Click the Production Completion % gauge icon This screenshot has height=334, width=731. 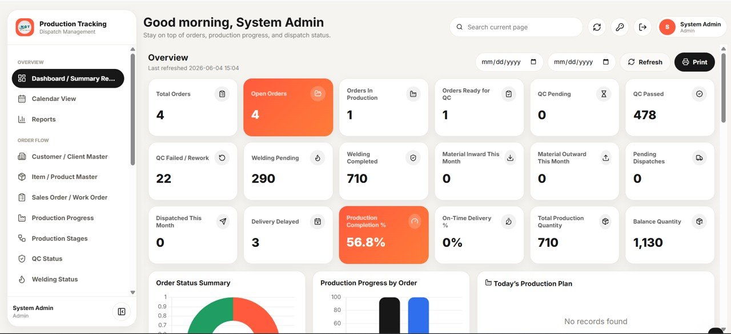click(x=415, y=222)
